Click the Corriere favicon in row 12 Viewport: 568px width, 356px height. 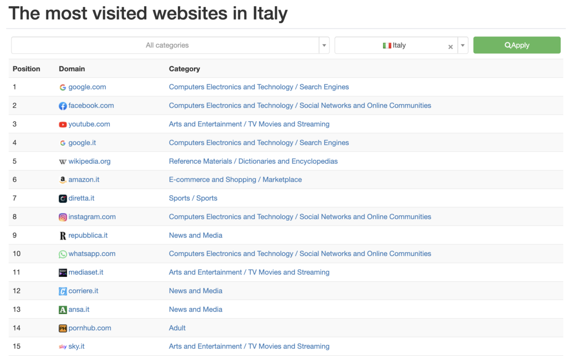click(x=62, y=291)
